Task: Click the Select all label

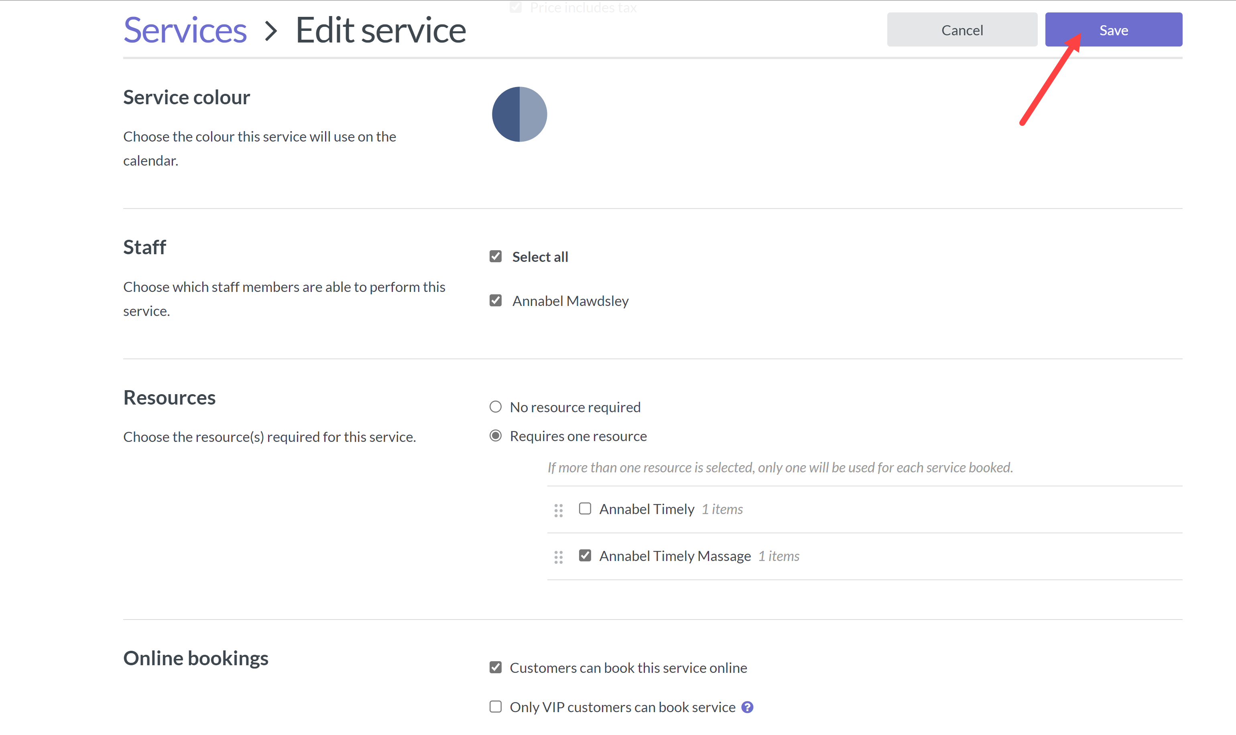Action: 540,257
